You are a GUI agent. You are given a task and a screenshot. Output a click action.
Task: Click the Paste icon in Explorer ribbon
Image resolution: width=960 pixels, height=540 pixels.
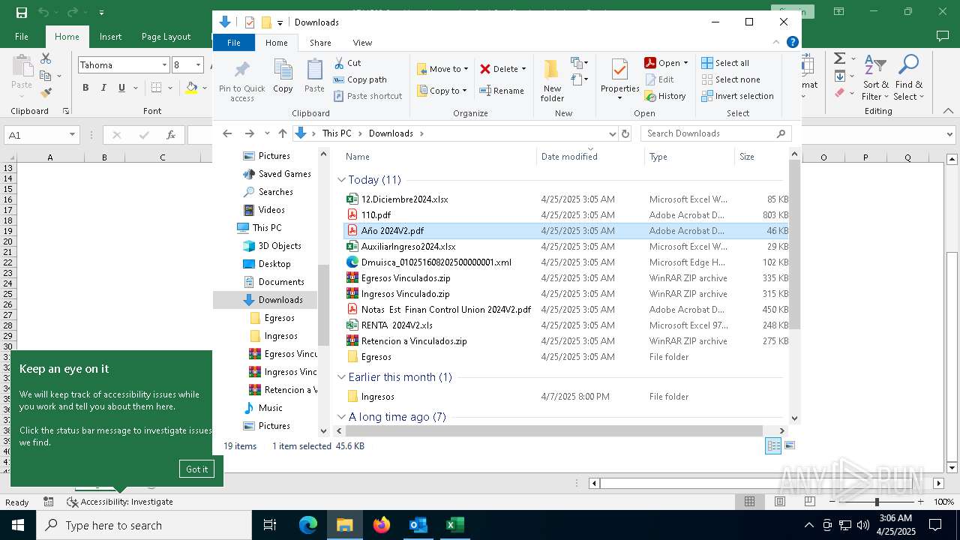pyautogui.click(x=314, y=76)
